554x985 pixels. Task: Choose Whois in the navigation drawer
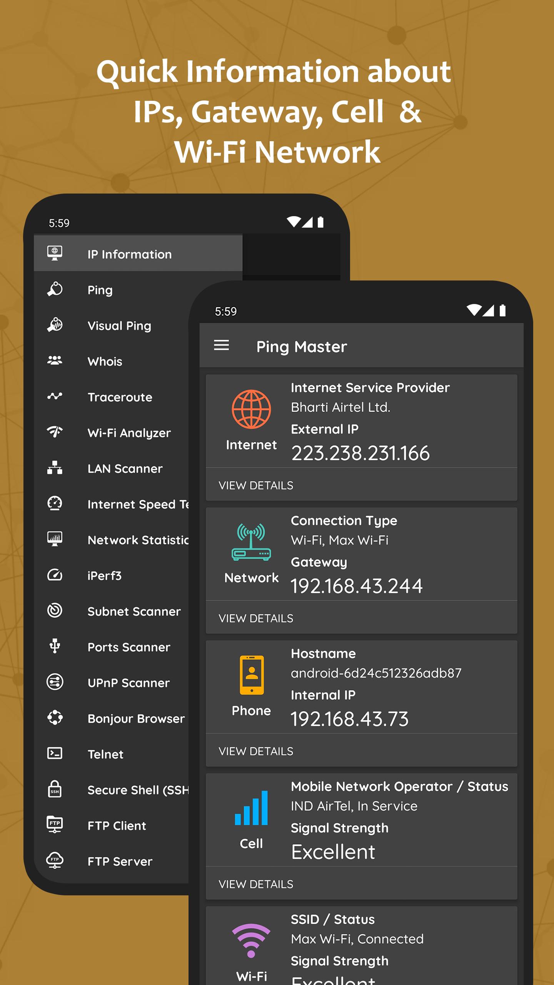[105, 361]
